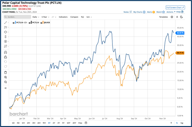Open the Notes editor
This screenshot has width=192, height=127.
(127, 12)
